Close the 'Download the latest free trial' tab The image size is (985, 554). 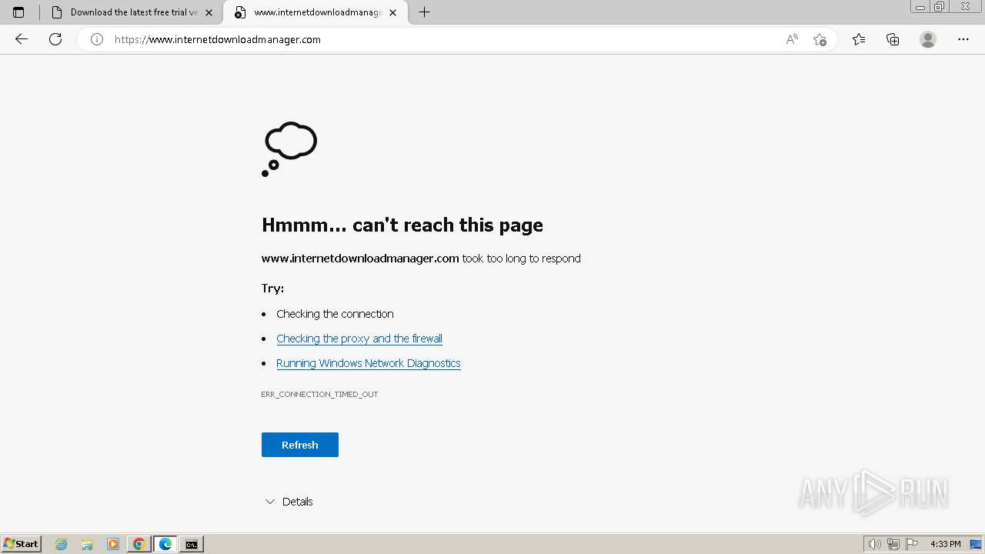coord(209,12)
